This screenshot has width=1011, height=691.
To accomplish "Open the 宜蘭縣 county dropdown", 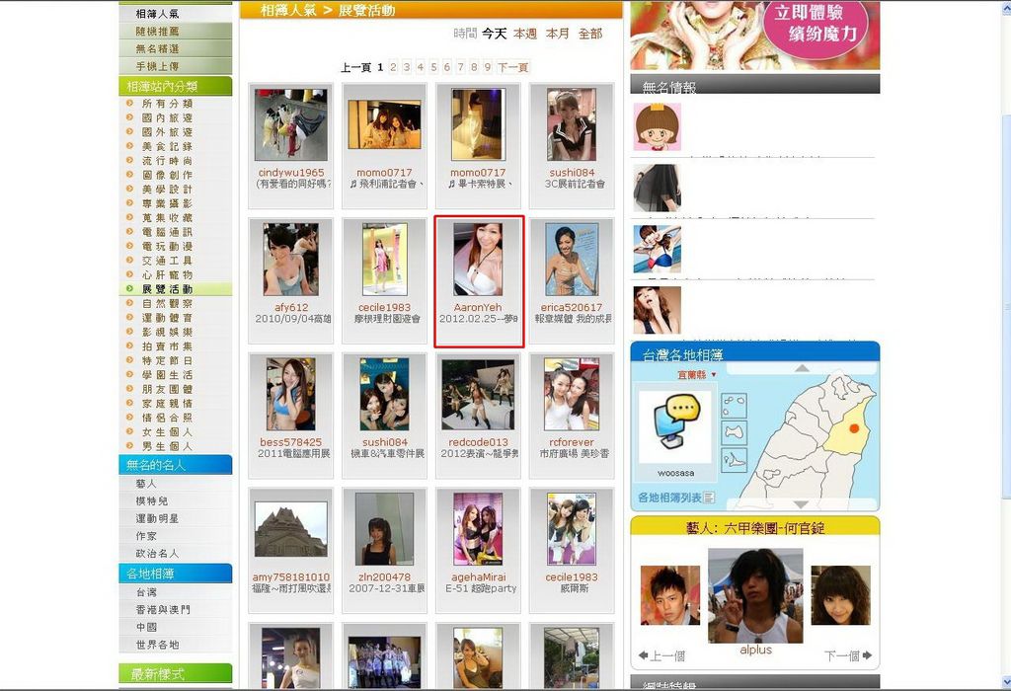I will [696, 374].
